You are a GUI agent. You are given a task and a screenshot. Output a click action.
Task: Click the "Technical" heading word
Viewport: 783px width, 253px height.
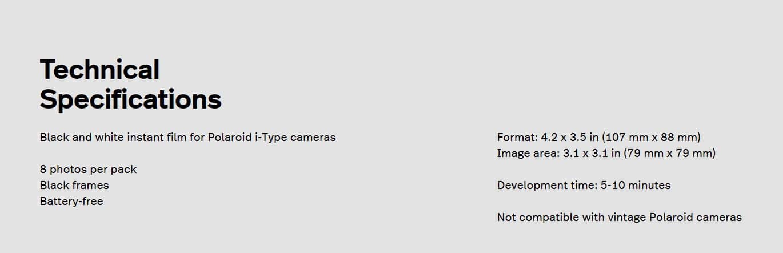tap(99, 70)
